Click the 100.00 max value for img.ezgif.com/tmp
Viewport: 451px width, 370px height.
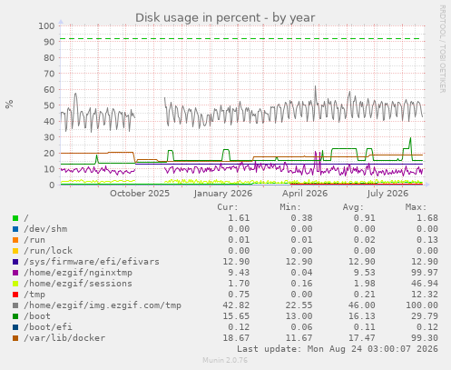422,305
